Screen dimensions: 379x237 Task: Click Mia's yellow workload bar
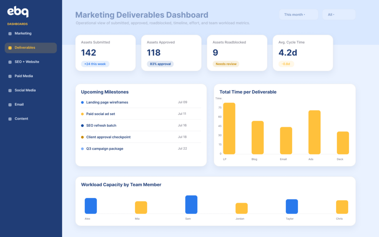click(x=141, y=207)
